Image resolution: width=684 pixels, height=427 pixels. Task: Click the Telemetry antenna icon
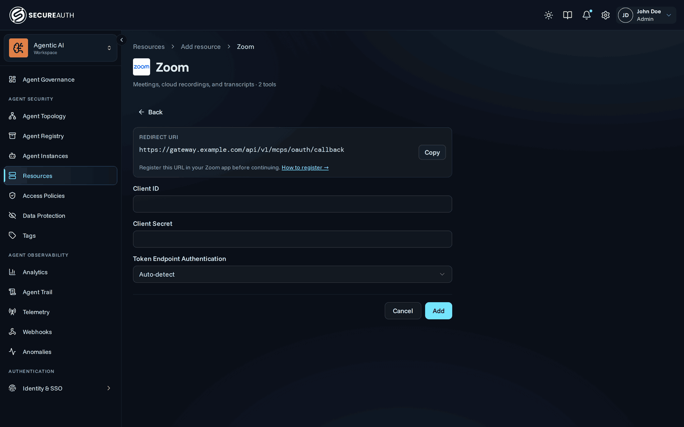pos(12,312)
